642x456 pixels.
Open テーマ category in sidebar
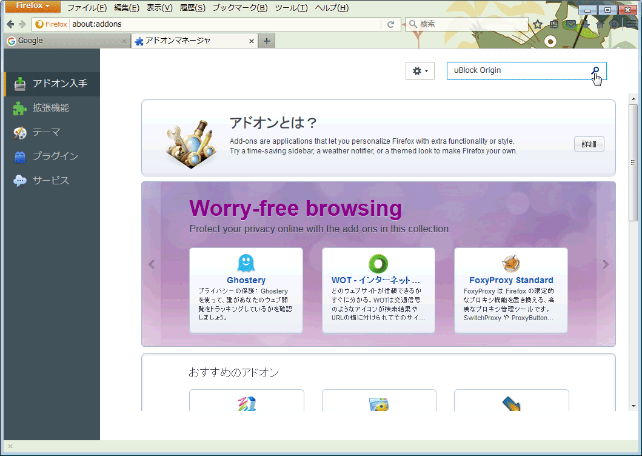pyautogui.click(x=52, y=132)
